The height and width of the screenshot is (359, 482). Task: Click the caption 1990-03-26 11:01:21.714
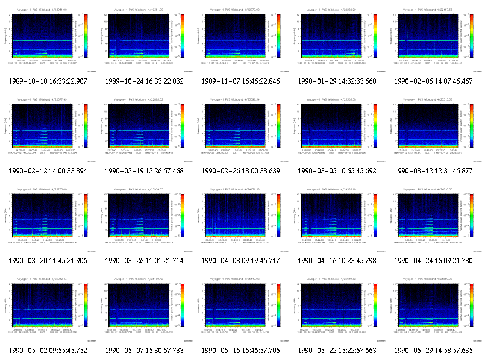(x=144, y=261)
